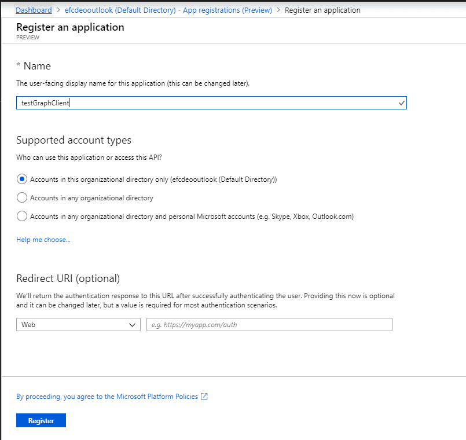Image resolution: width=466 pixels, height=440 pixels.
Task: Open the Help me choose link
Action: pyautogui.click(x=43, y=240)
